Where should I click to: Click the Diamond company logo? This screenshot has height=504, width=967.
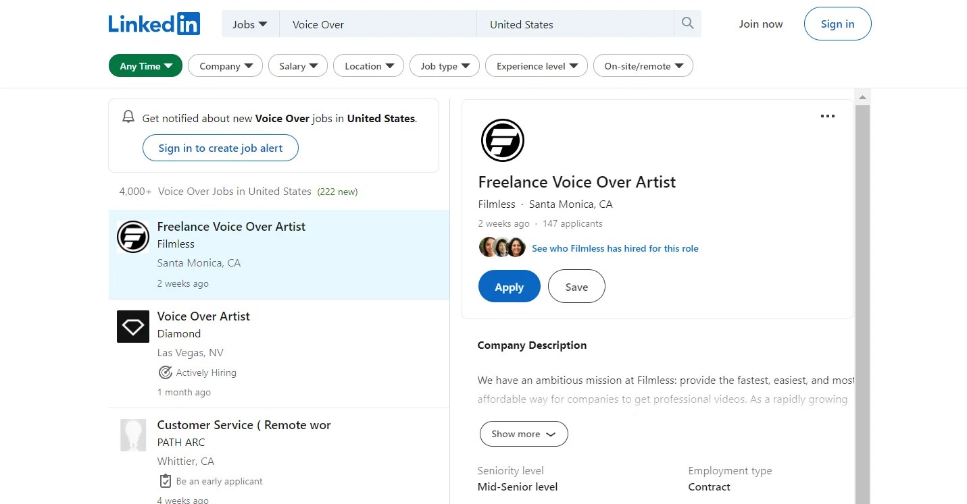(x=133, y=327)
